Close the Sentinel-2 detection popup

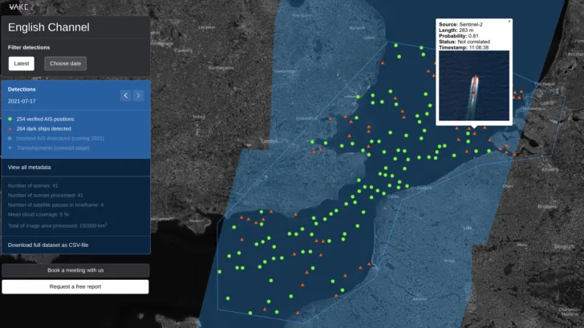[x=509, y=21]
